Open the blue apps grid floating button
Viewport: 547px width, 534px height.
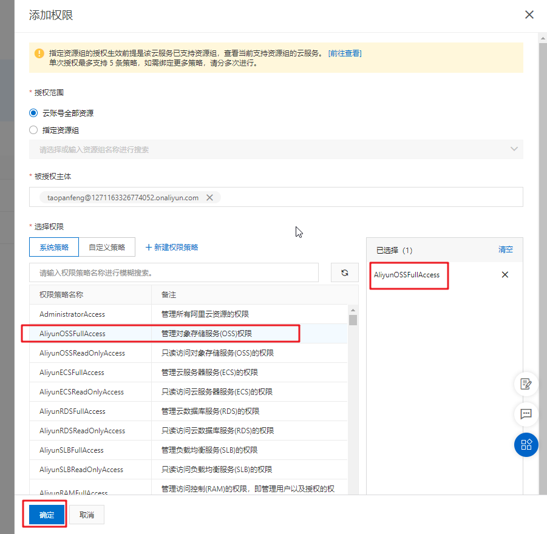click(x=526, y=444)
